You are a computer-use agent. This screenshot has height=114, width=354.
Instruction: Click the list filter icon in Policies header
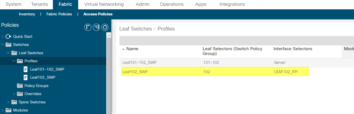click(96, 27)
